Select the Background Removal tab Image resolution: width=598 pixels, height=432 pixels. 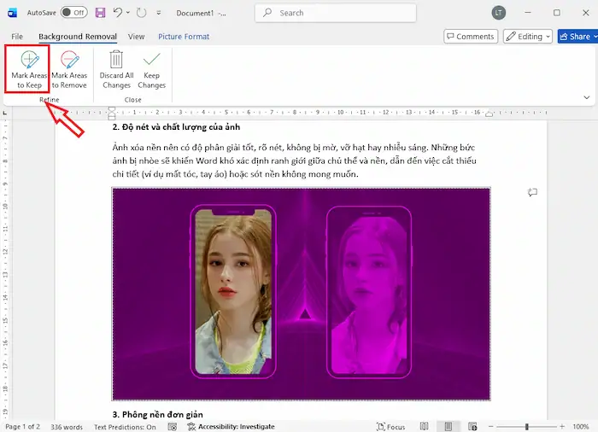point(78,37)
